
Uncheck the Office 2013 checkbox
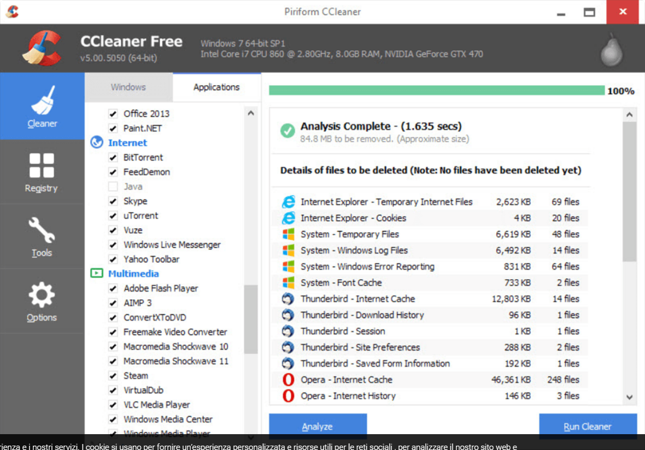click(113, 114)
